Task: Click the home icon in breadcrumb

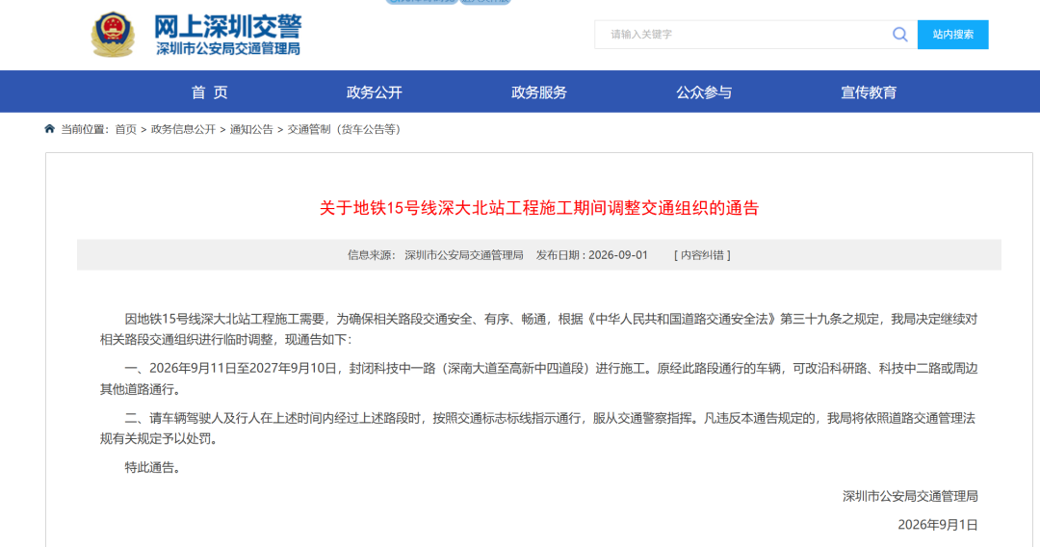Action: click(x=50, y=129)
